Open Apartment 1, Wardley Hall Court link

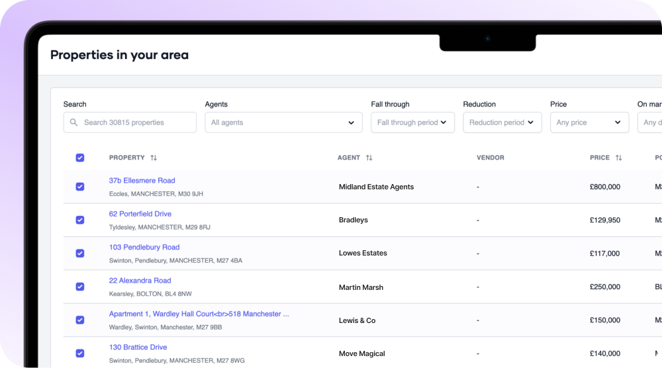pyautogui.click(x=199, y=314)
